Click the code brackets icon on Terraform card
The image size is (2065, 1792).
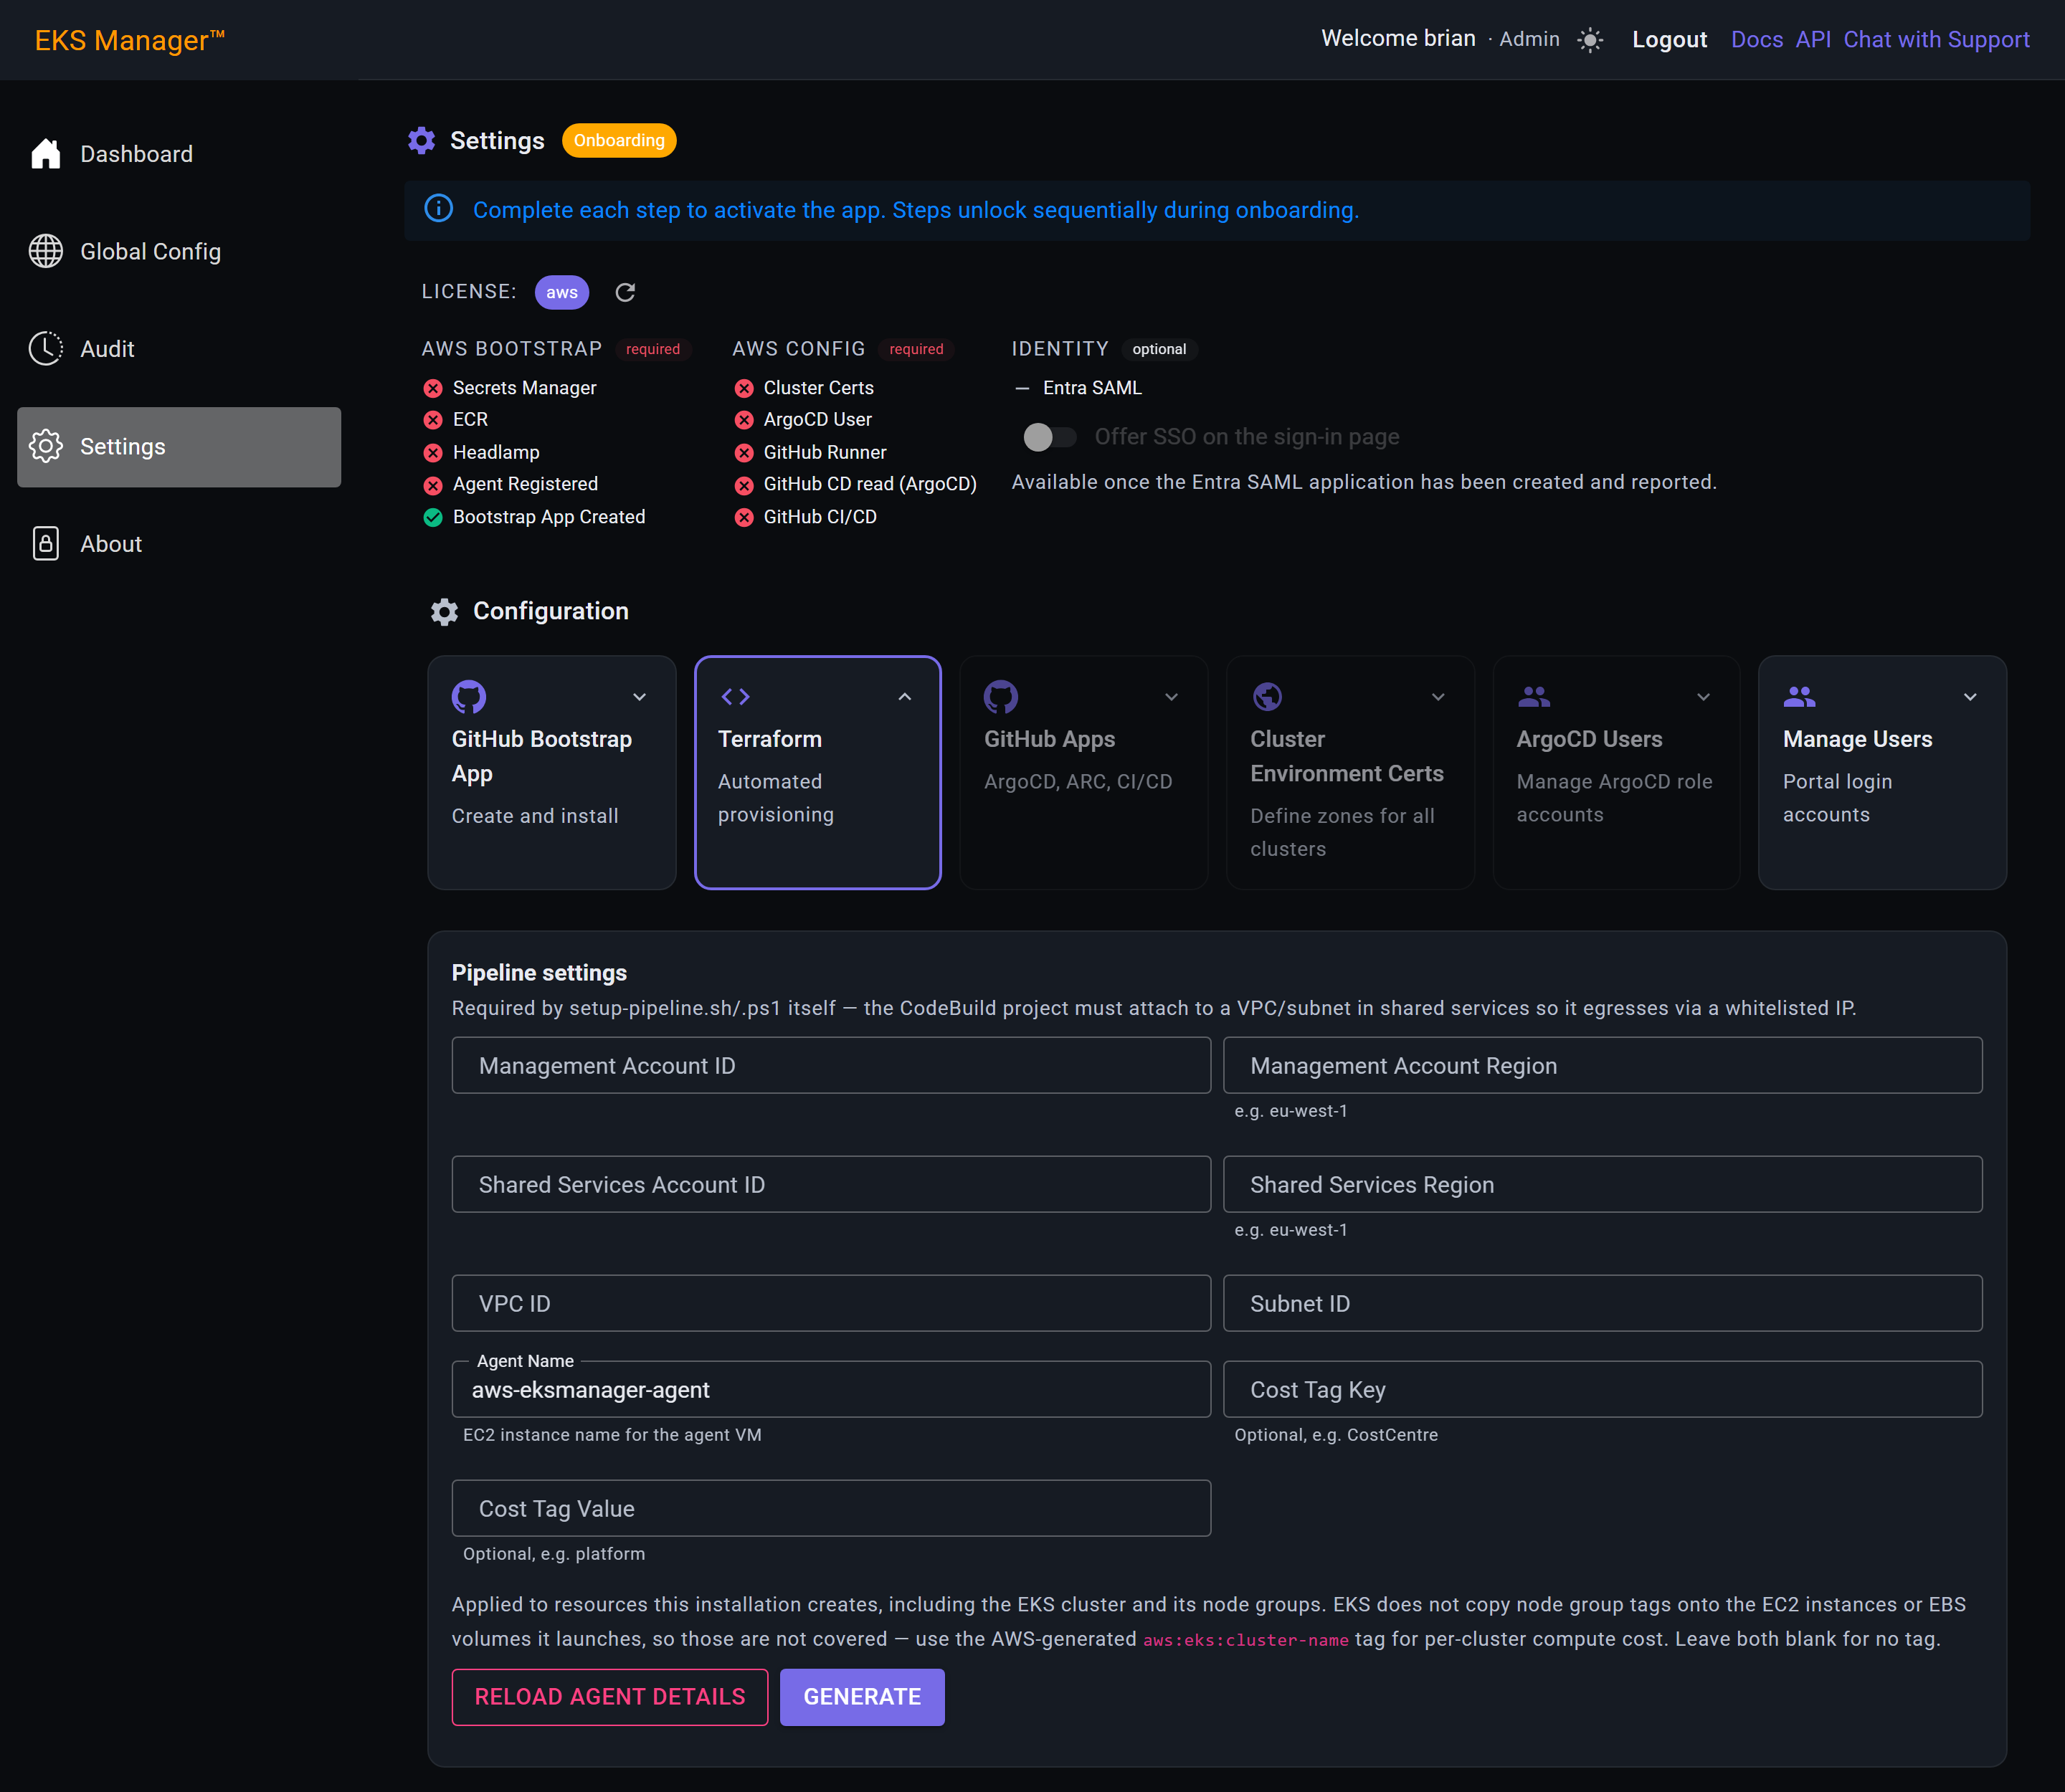click(736, 696)
